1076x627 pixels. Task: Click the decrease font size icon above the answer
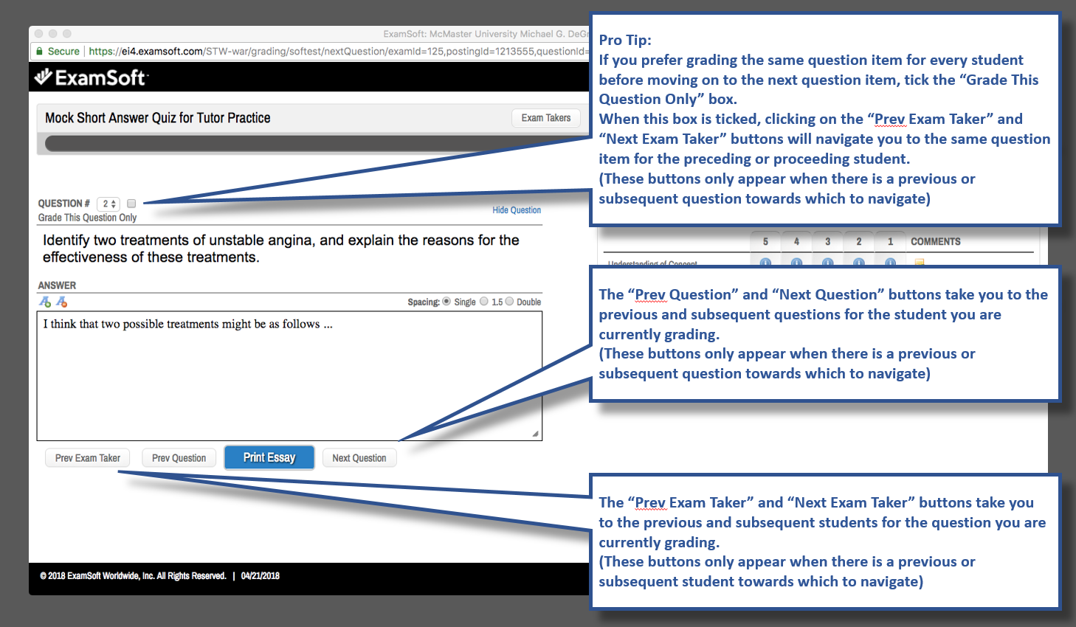tap(62, 302)
